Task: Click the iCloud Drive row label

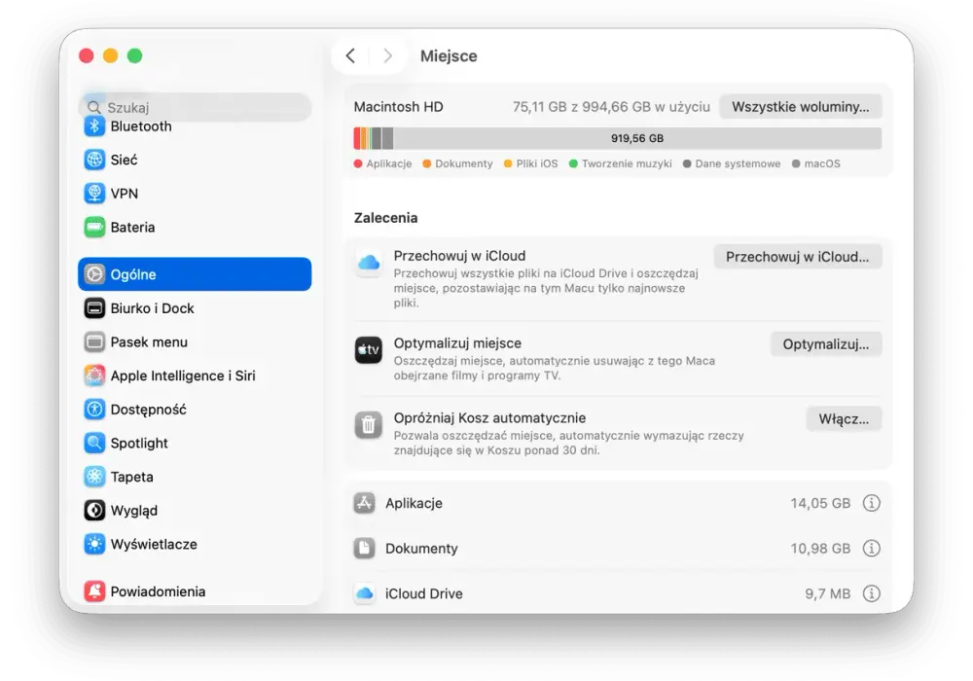Action: (x=424, y=593)
